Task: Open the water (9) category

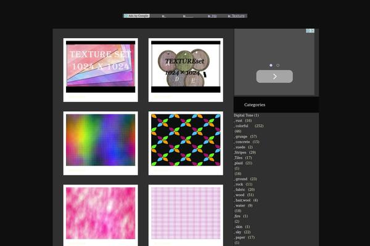Action: coord(244,205)
